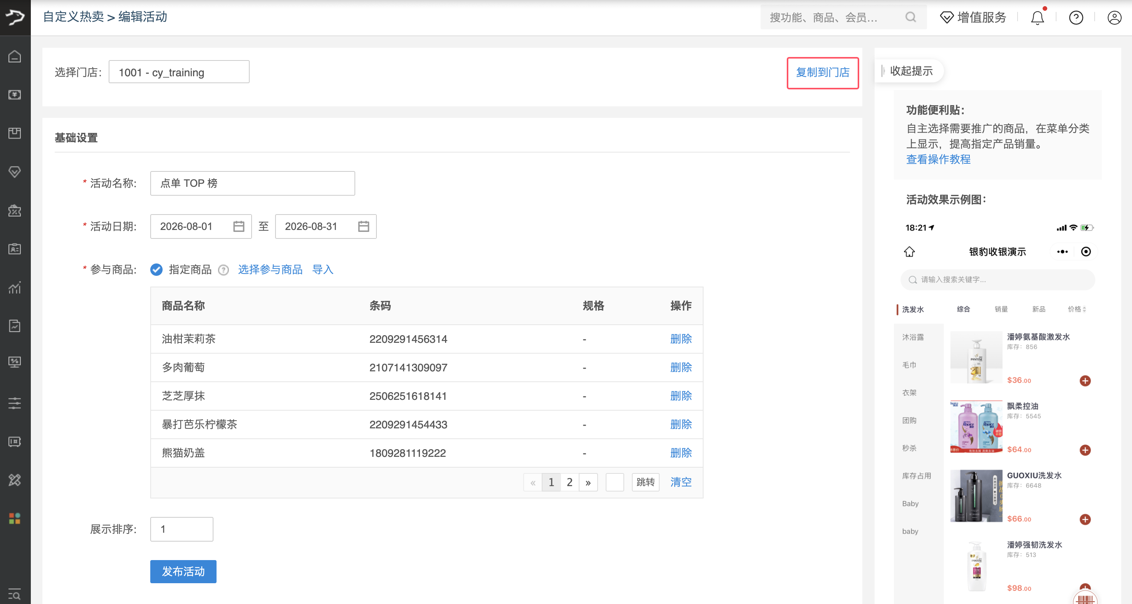Delete the 芝芝厚抹 row
This screenshot has height=604, width=1132.
tap(681, 396)
